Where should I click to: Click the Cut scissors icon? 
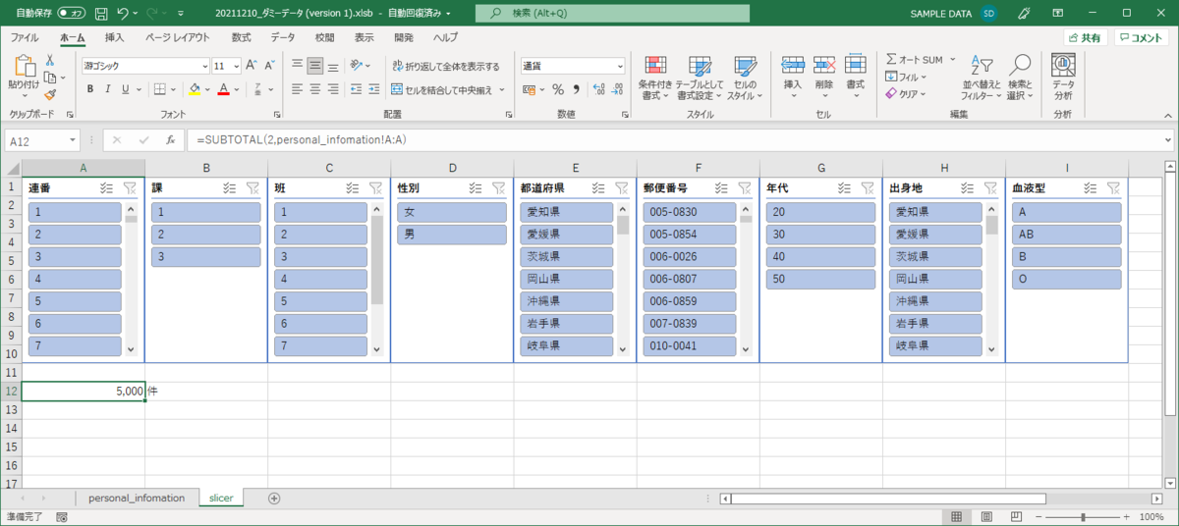[50, 60]
